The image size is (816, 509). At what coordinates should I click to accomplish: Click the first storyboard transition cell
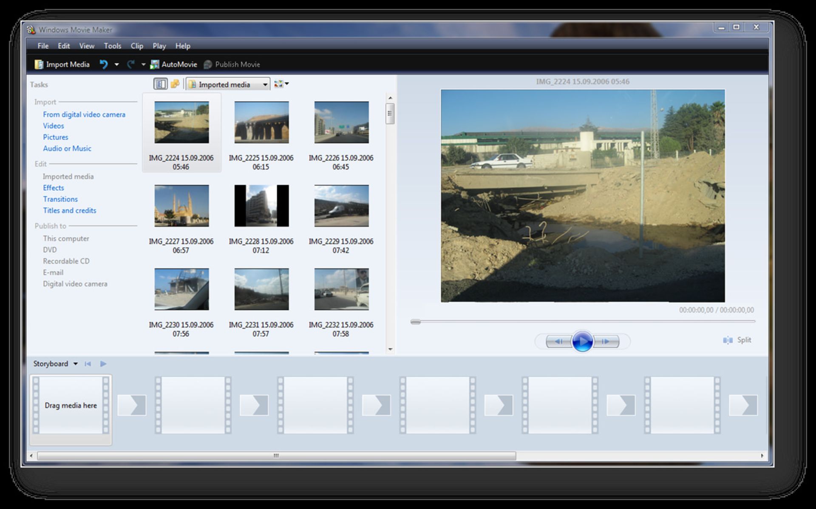[x=132, y=405]
